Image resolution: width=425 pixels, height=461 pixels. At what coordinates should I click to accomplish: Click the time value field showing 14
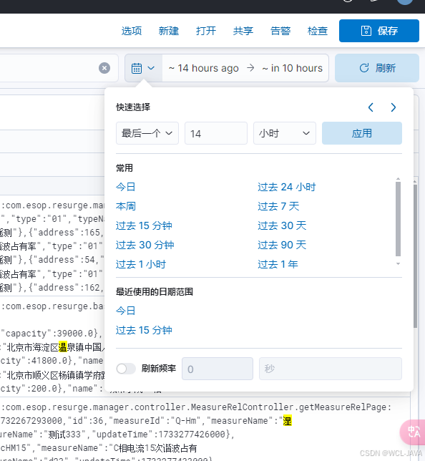click(x=216, y=133)
